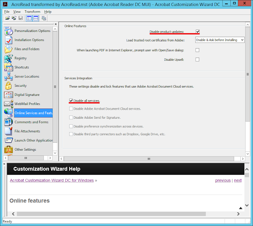Close the help pane with X
This screenshot has height=226, width=253.
coord(4,164)
